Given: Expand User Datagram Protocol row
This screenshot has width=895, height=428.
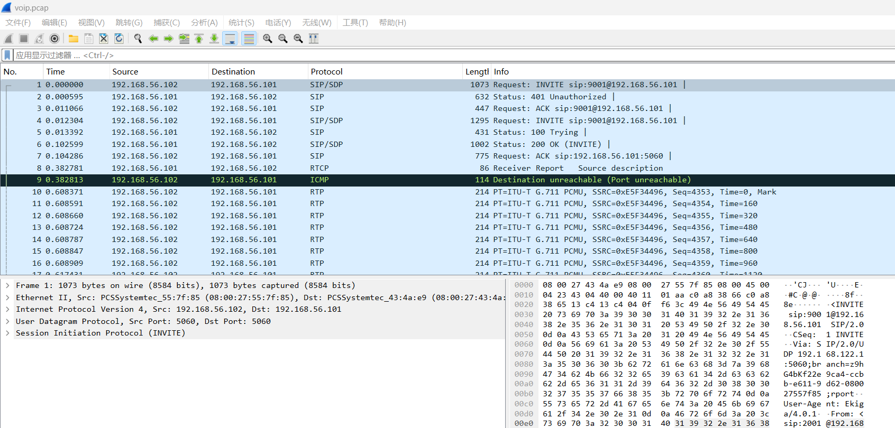Looking at the screenshot, I should [7, 321].
